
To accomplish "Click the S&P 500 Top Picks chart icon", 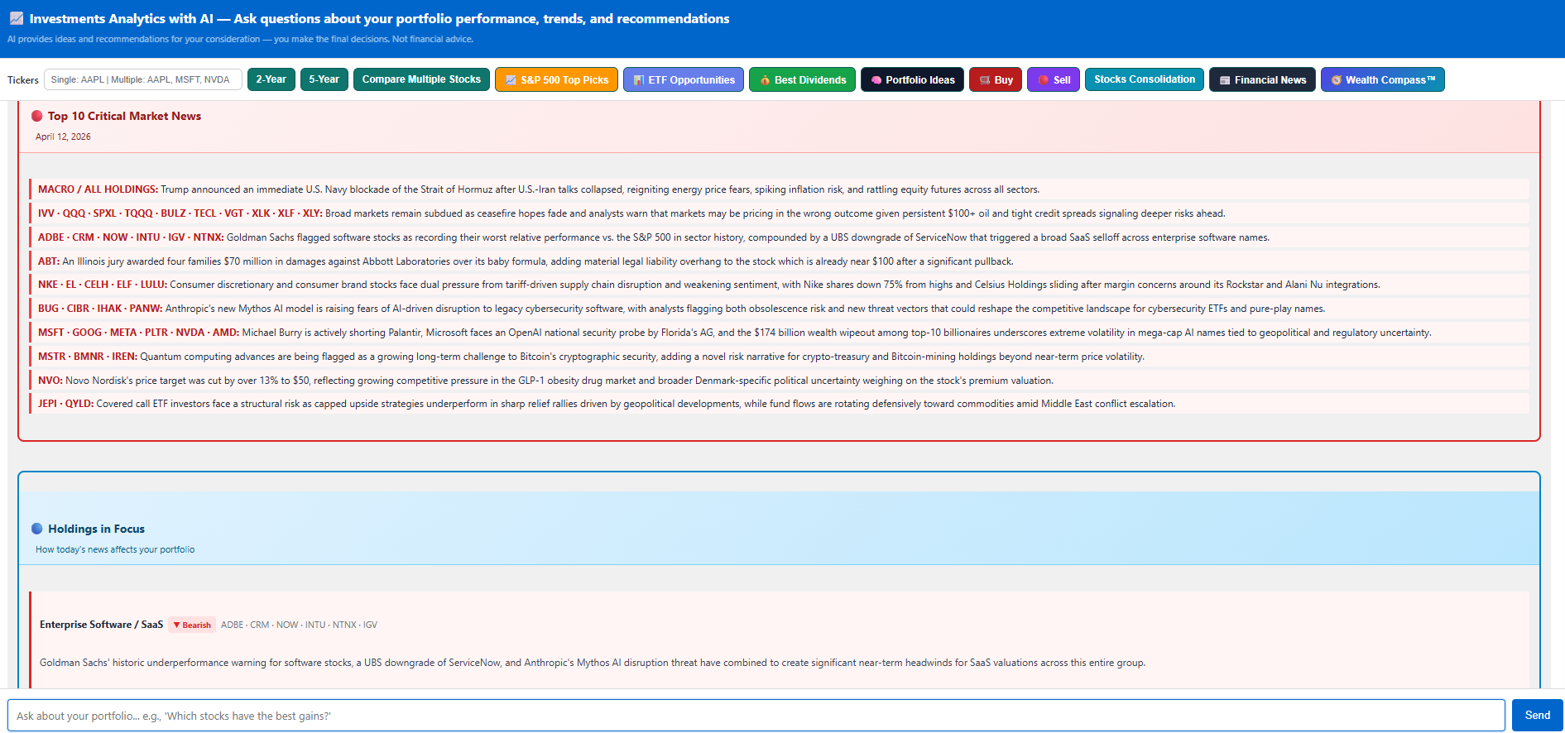I will point(511,80).
